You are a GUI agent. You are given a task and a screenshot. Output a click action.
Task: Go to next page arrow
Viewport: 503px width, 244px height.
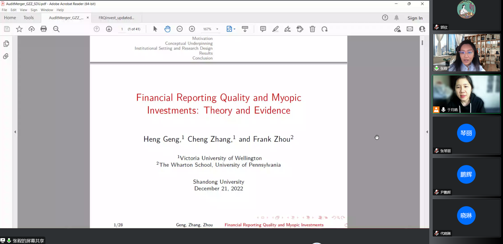tap(109, 29)
